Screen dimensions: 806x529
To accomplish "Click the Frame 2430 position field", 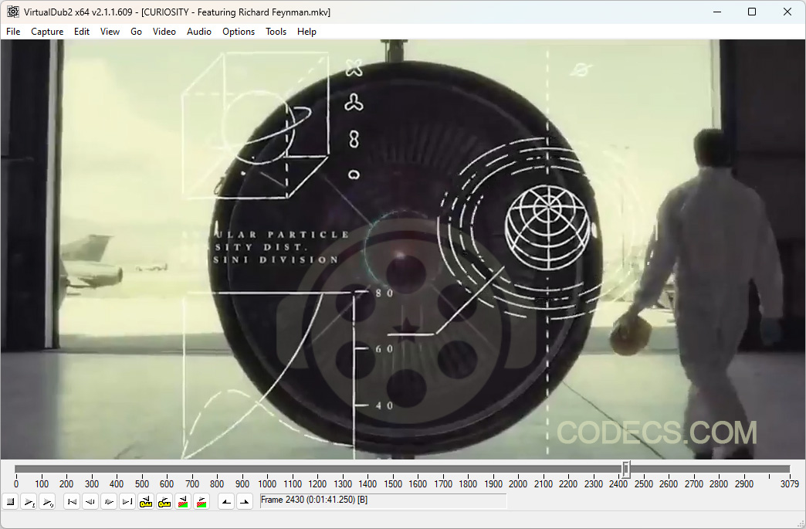I will pyautogui.click(x=383, y=500).
